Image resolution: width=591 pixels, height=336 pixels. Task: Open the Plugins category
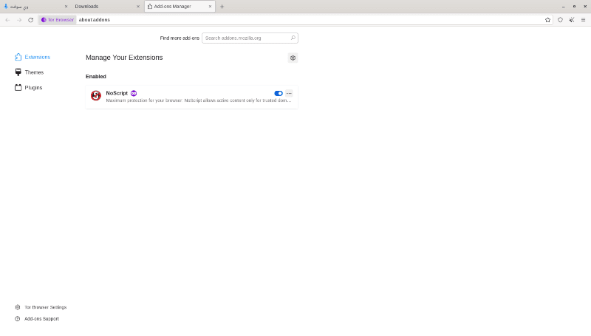(x=29, y=87)
